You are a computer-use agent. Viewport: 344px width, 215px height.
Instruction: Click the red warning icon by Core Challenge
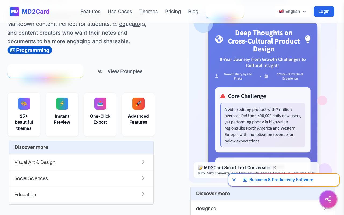point(223,96)
